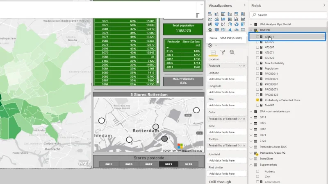Select the donut chart visual

237,25
